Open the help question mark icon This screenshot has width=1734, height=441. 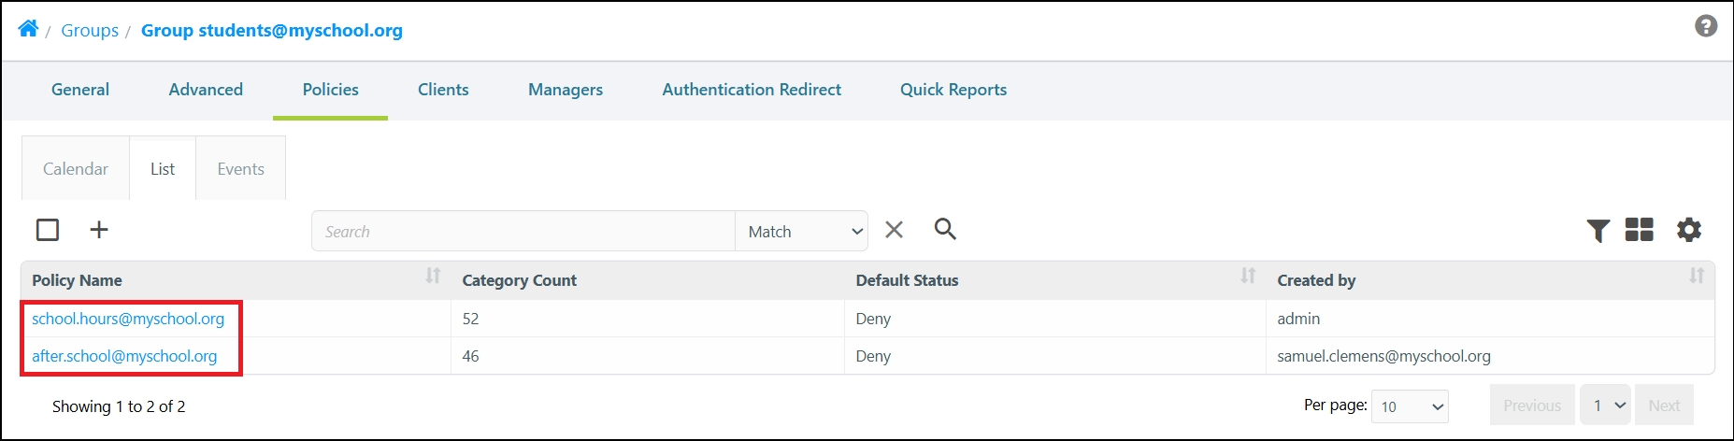point(1706,26)
